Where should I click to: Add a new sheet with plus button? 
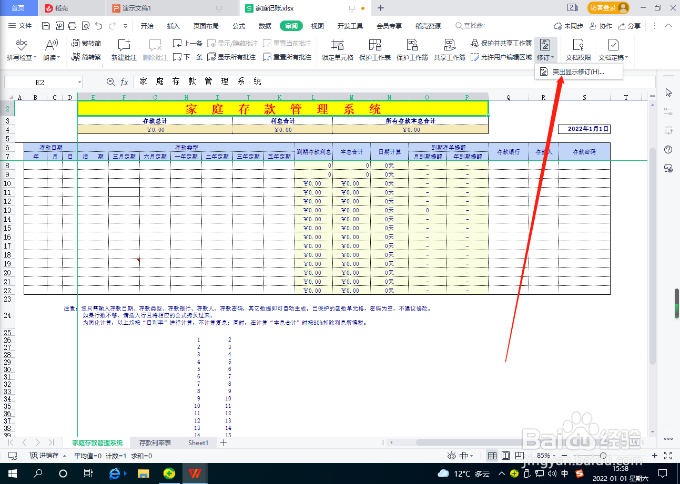(x=223, y=443)
